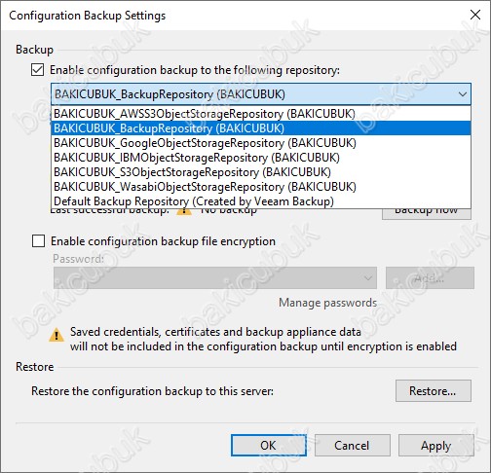Confirm settings with the OK button

(x=269, y=446)
